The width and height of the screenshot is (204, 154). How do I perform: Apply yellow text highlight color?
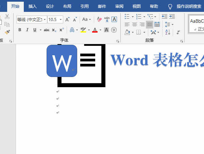coord(83,30)
